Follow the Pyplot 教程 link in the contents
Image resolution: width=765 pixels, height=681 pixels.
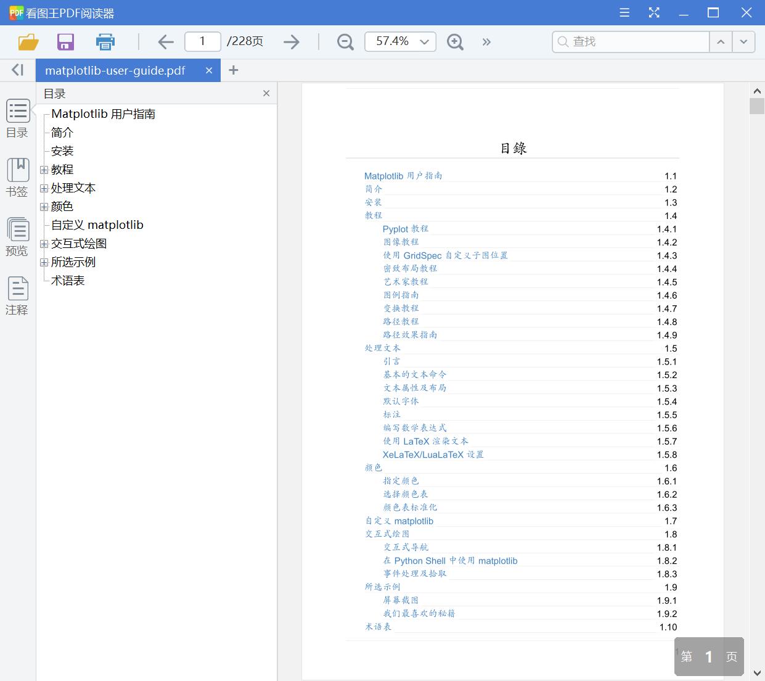click(404, 229)
